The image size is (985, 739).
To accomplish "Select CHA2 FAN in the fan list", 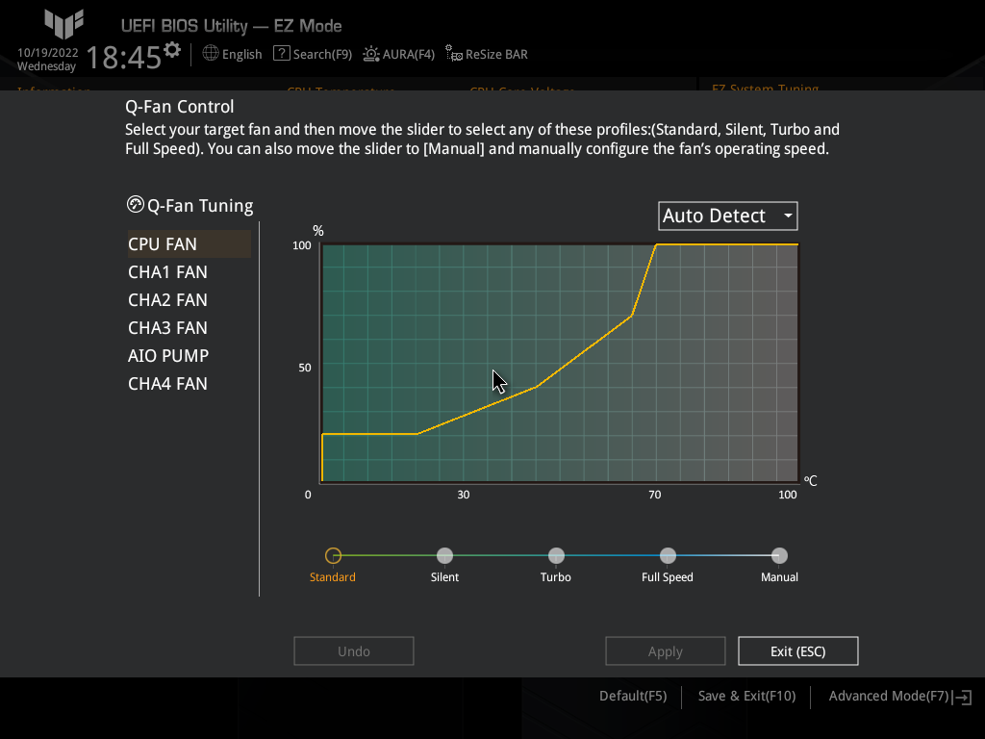I will click(x=167, y=299).
